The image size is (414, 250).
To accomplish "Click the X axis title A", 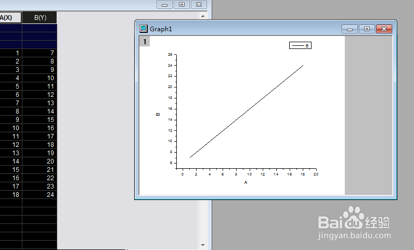I will (246, 182).
